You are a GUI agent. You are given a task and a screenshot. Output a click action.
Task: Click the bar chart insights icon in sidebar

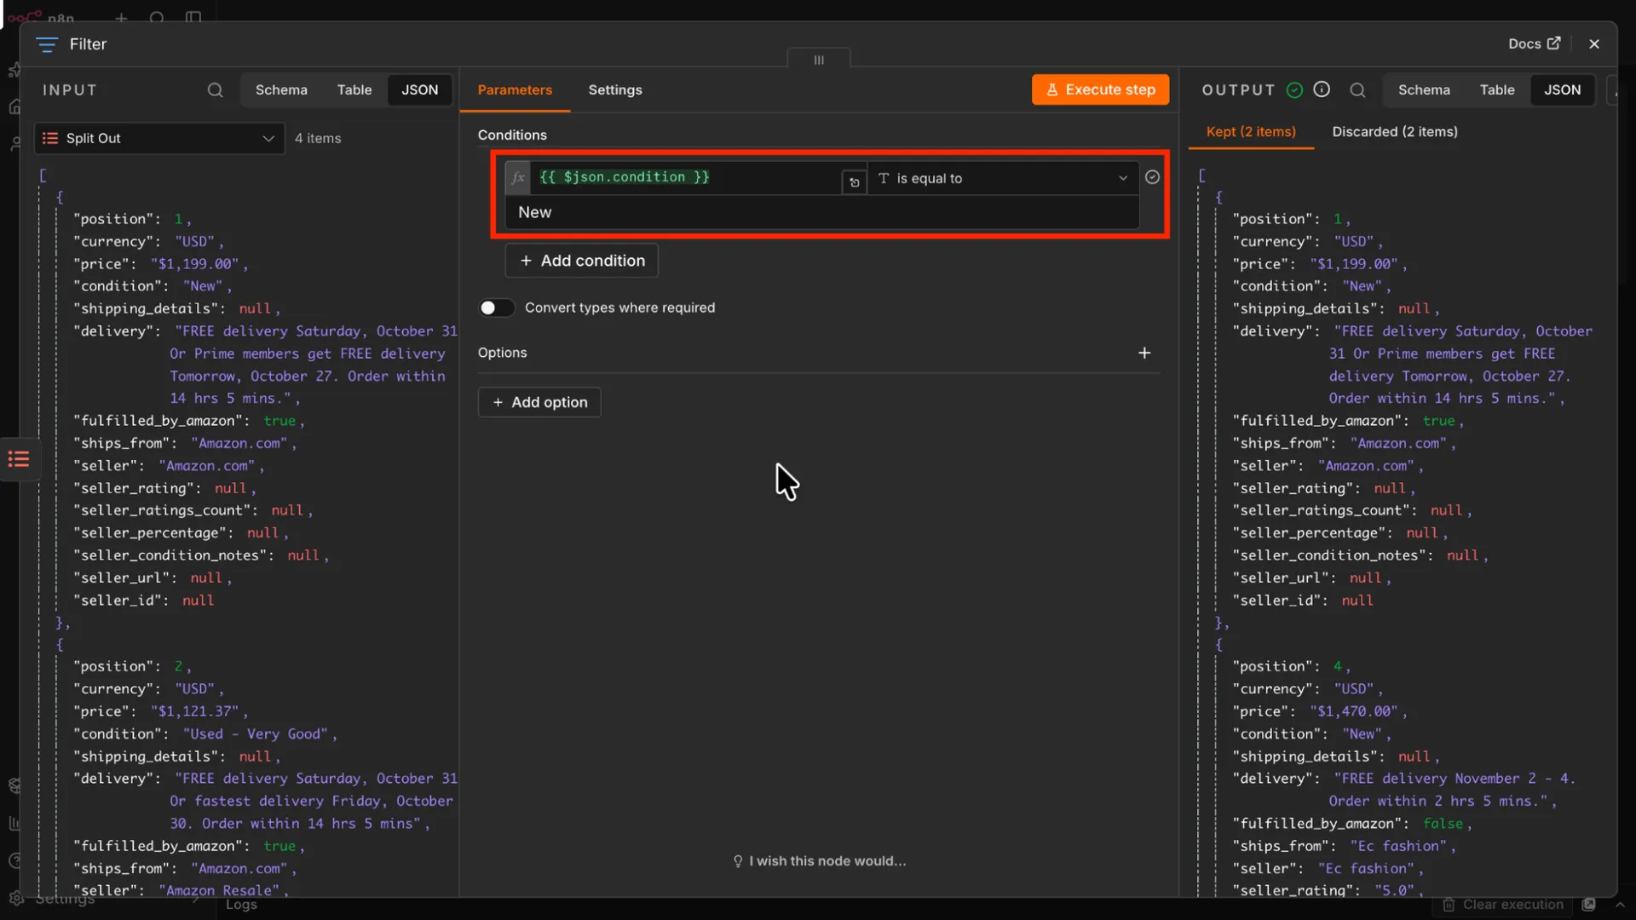point(14,823)
